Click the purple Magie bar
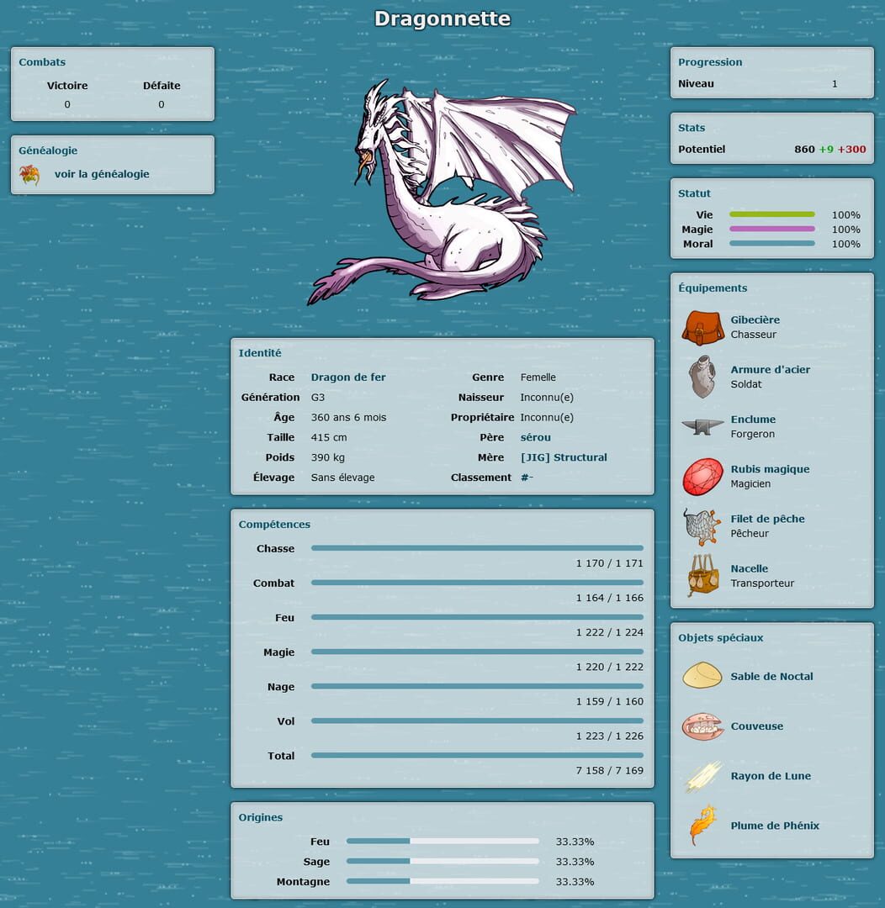 (x=771, y=229)
